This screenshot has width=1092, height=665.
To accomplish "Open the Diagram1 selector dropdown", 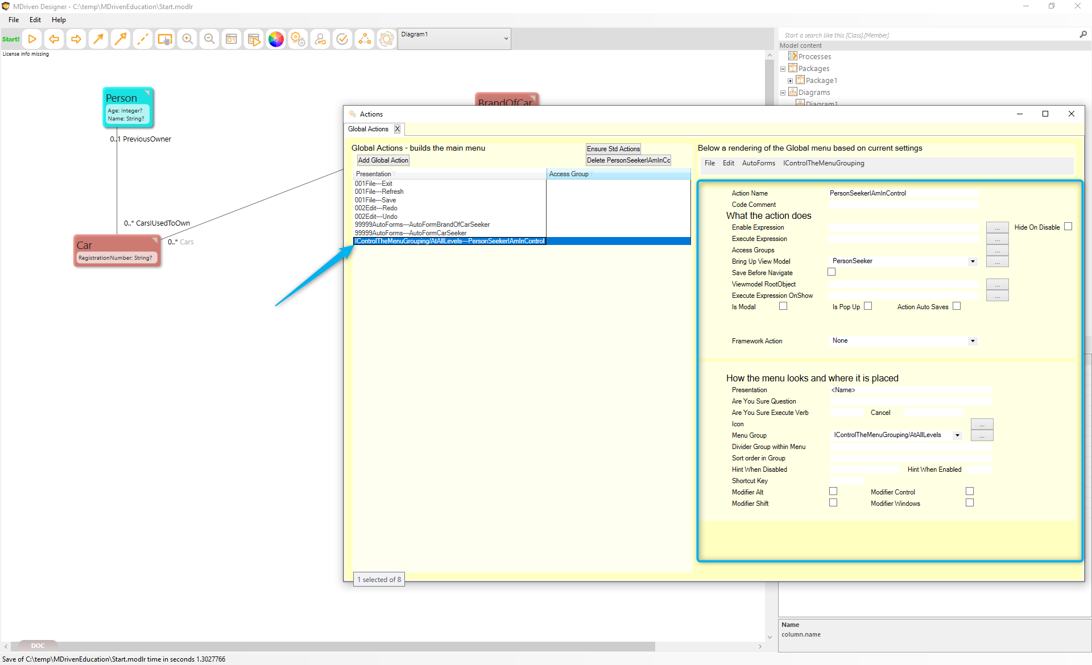I will tap(506, 39).
